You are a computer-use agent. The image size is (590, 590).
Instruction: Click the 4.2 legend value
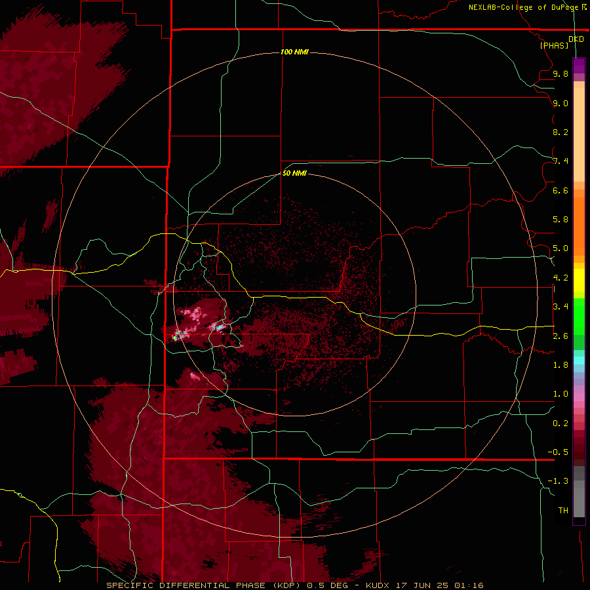pyautogui.click(x=560, y=278)
